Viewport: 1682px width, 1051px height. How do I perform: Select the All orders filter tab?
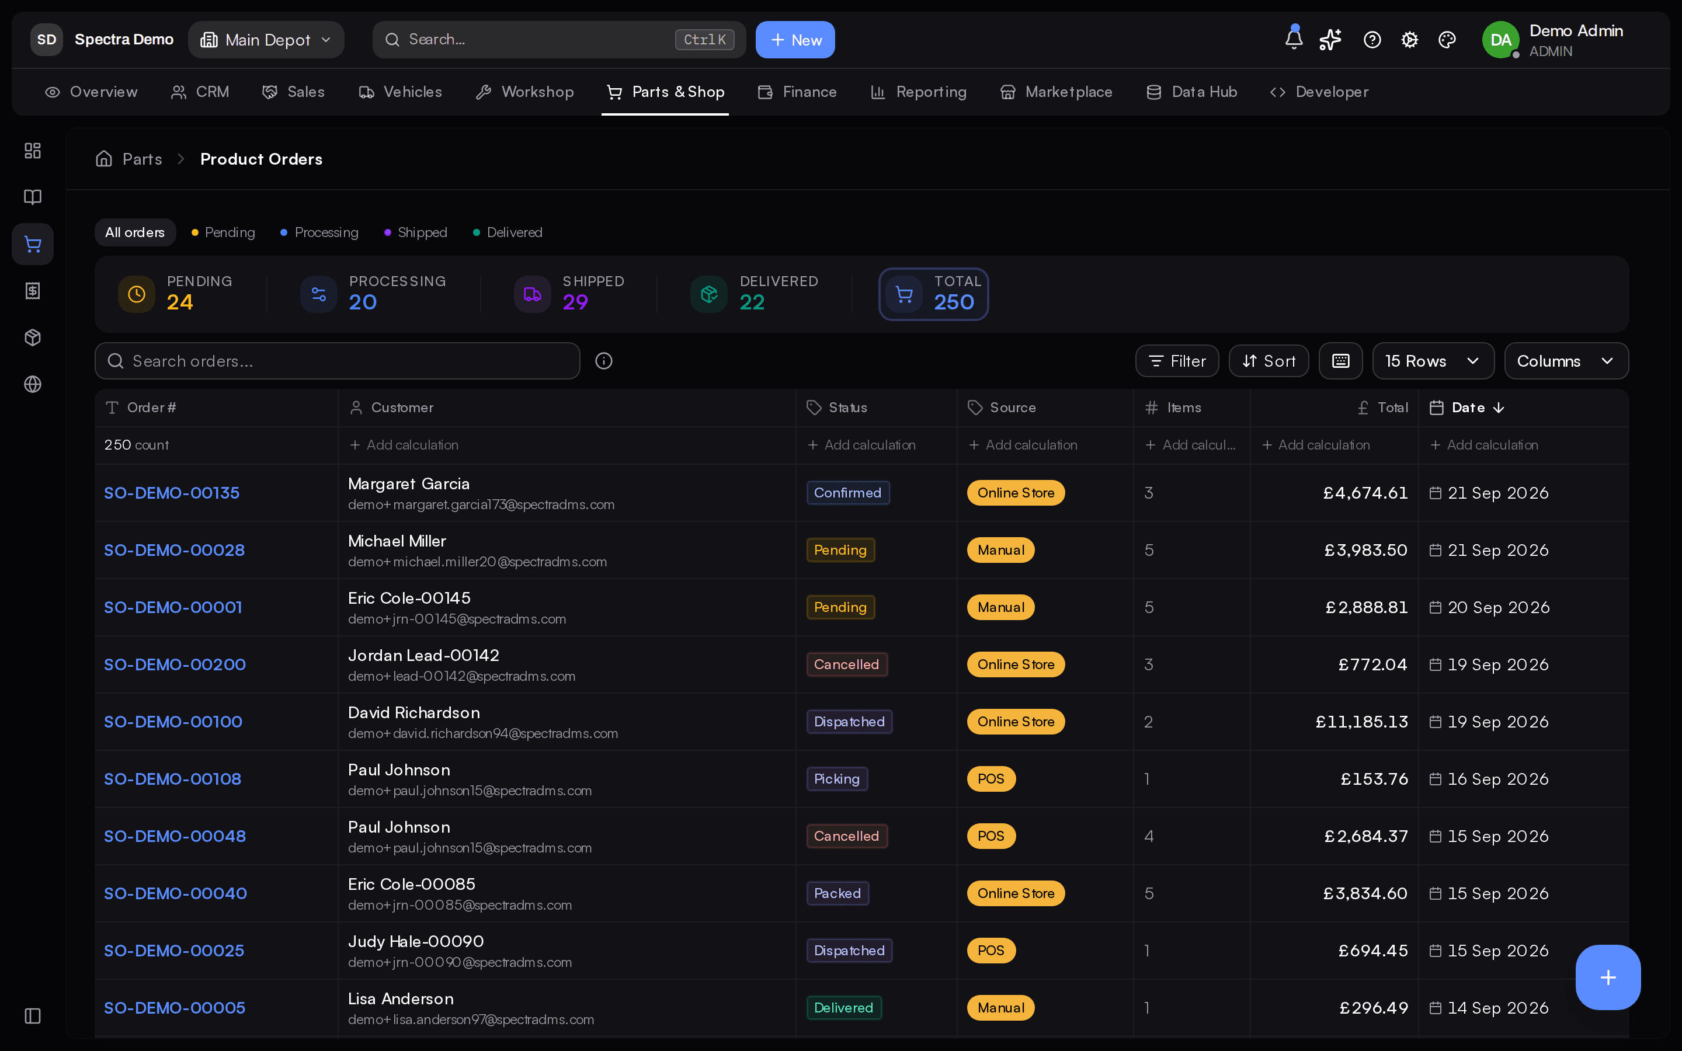click(135, 232)
